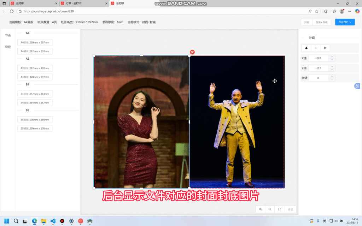Increase Y轴 value with up arrow

332,66
